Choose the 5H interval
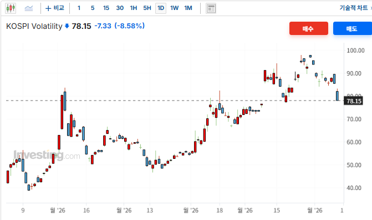This screenshot has height=220, width=372. [147, 8]
